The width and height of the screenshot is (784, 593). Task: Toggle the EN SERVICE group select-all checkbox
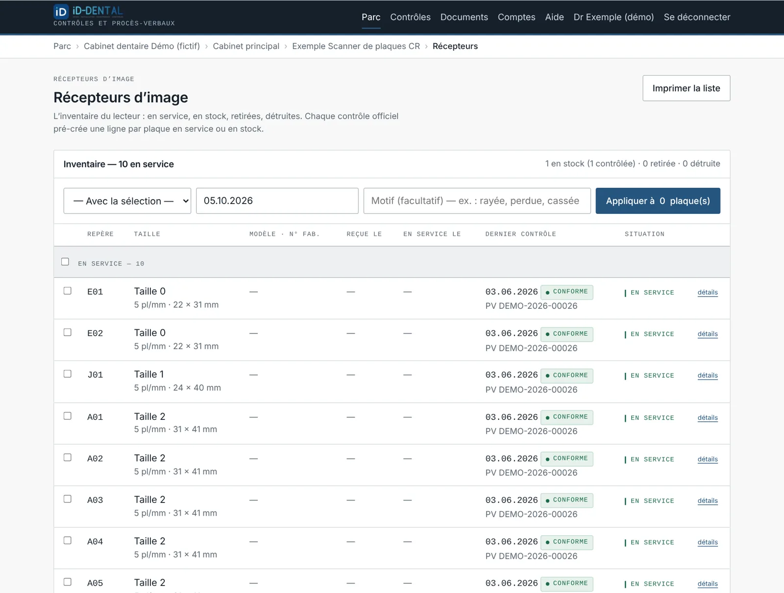coord(65,262)
